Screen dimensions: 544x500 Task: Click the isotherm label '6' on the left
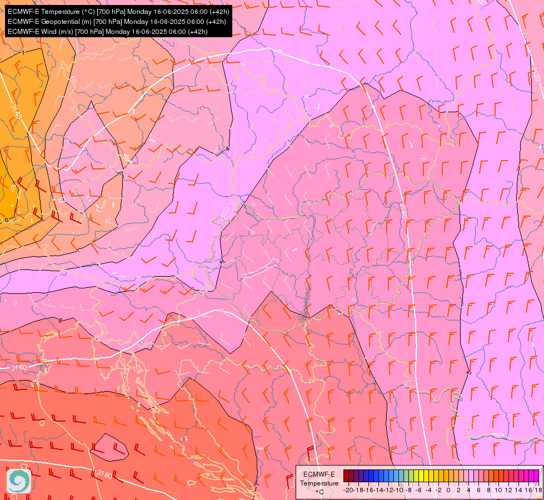[60, 320]
